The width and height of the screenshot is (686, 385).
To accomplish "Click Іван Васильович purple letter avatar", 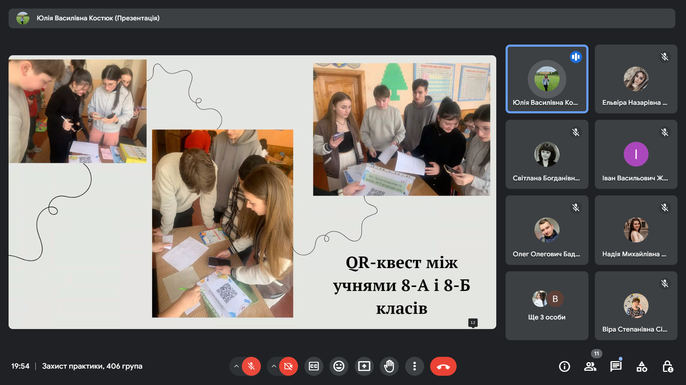I will click(x=636, y=154).
